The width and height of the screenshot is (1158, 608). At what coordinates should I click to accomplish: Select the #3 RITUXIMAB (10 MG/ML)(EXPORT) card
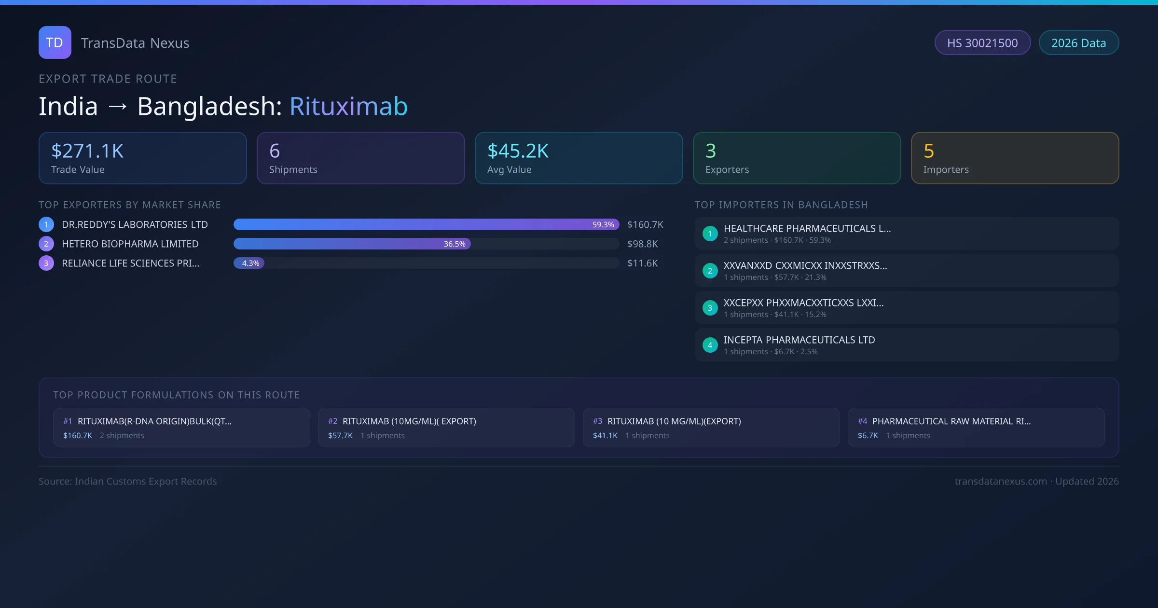[x=711, y=427]
